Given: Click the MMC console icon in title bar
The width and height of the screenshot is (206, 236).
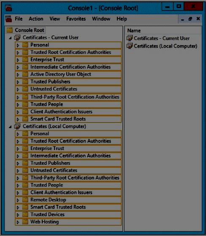Looking at the screenshot, I should [8, 8].
